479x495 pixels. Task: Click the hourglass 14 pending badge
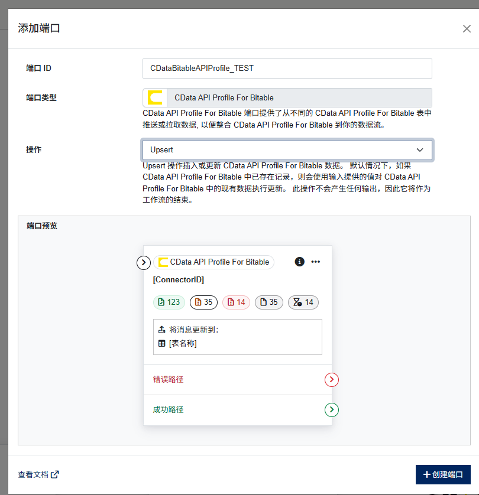tap(303, 302)
